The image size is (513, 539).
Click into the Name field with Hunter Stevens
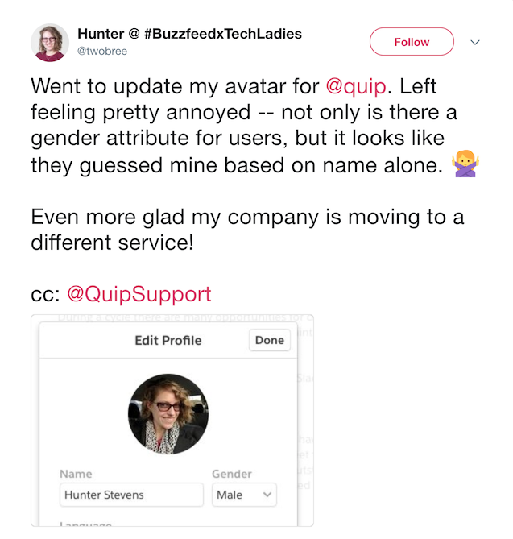click(x=131, y=495)
